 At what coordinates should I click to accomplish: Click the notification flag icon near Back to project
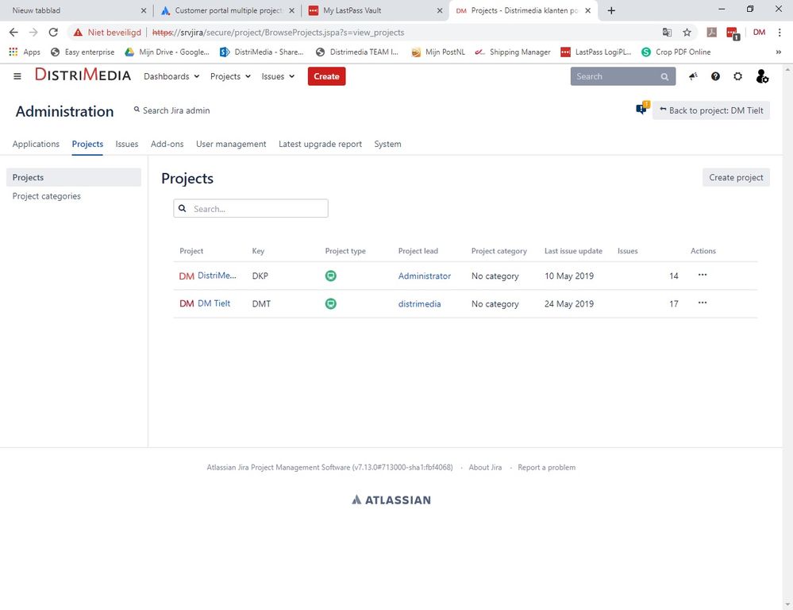pos(642,108)
